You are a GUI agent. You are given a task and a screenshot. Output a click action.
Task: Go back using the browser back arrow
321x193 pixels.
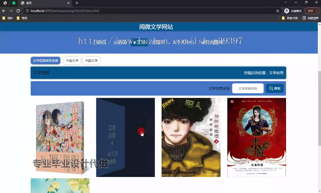(4, 11)
